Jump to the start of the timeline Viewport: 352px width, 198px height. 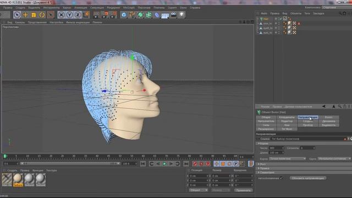pyautogui.click(x=143, y=164)
